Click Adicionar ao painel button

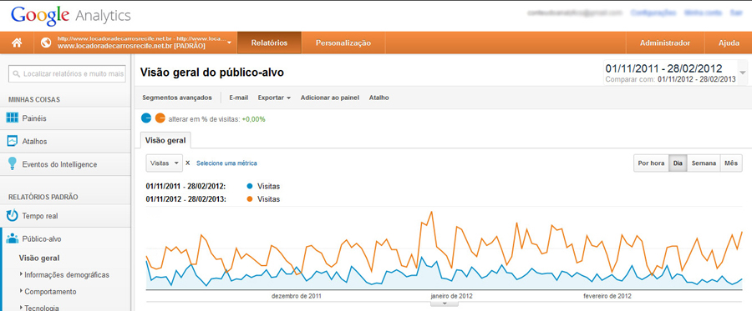[x=330, y=98]
